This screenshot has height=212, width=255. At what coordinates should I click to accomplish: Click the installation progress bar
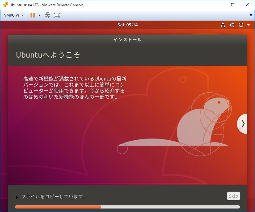point(127,207)
